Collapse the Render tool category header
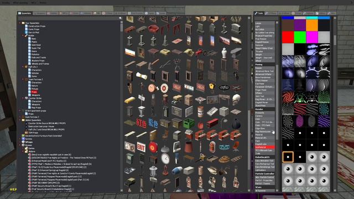This screenshot has height=199, width=354. point(264,109)
